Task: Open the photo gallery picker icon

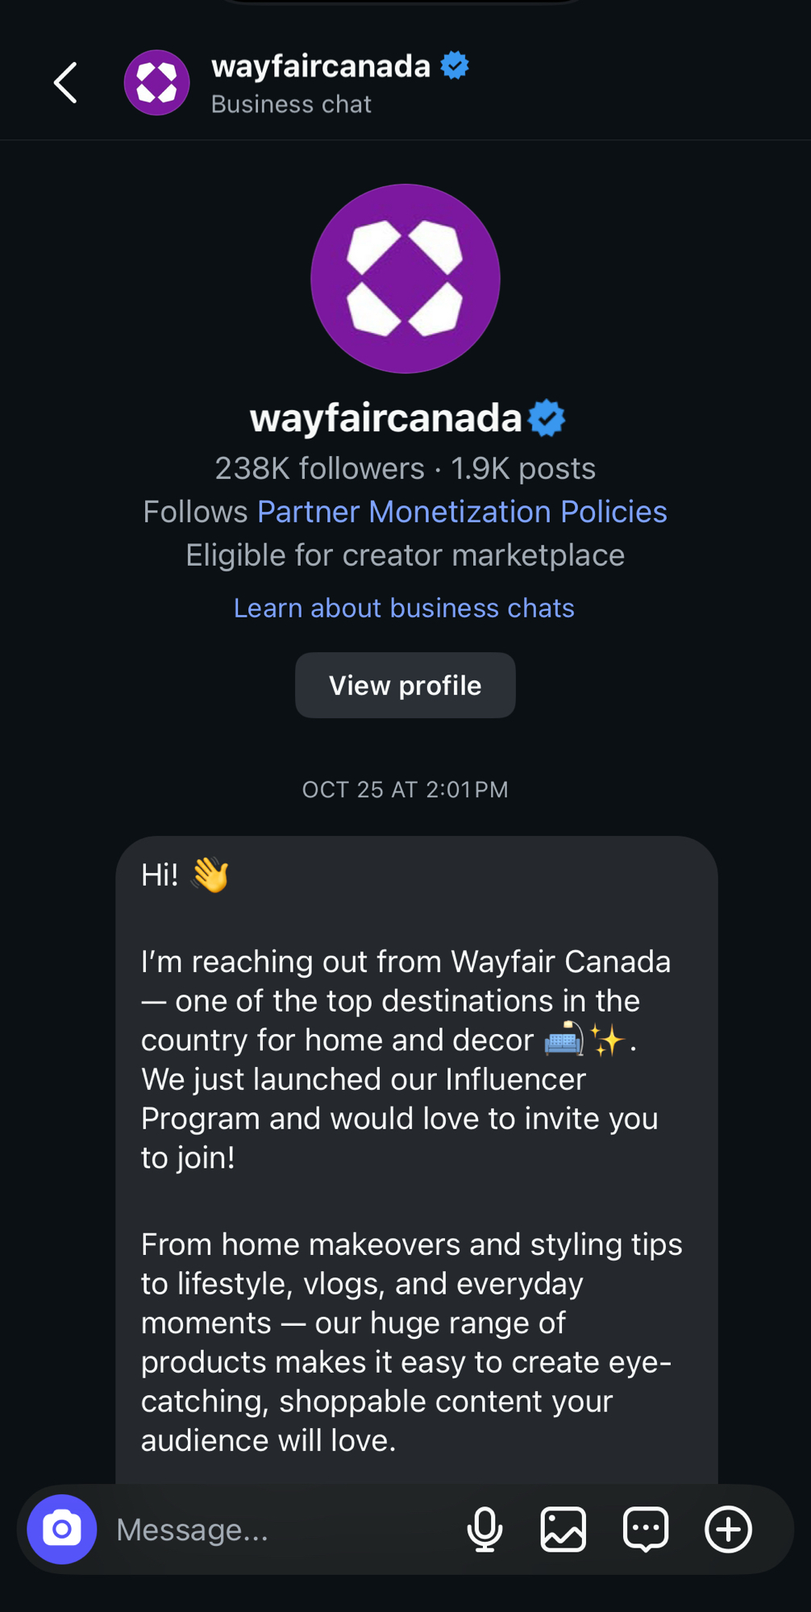Action: 563,1529
